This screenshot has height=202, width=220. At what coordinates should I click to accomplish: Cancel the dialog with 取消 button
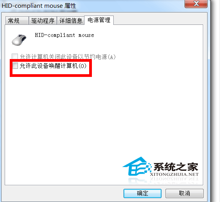pos(184,193)
